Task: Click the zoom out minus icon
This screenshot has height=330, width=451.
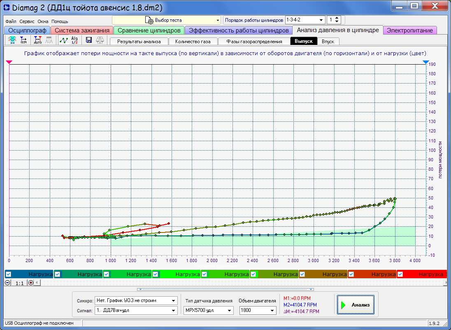Action: point(7,283)
